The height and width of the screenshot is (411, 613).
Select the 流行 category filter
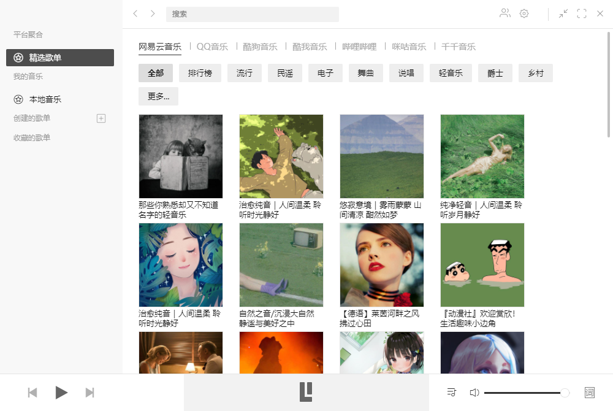click(245, 73)
